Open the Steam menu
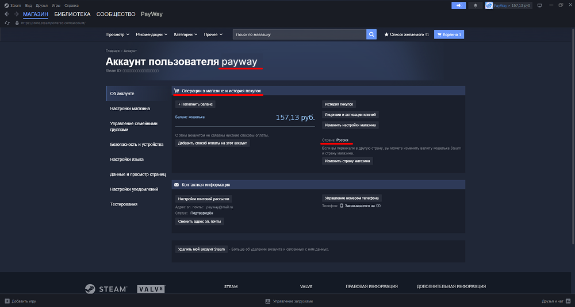 click(16, 6)
